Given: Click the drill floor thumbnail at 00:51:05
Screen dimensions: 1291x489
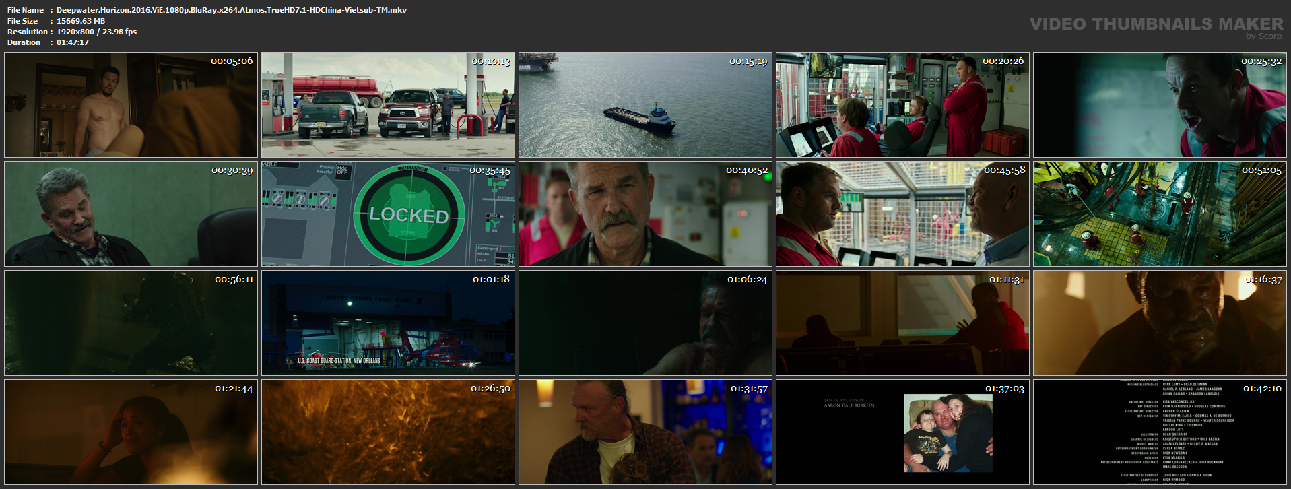Looking at the screenshot, I should pos(1160,214).
